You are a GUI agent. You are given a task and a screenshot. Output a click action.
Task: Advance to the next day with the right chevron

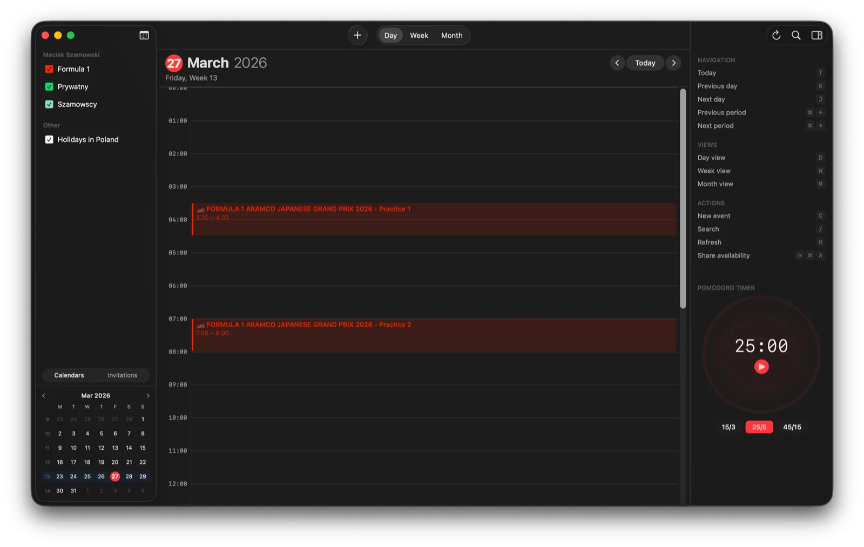pos(673,63)
